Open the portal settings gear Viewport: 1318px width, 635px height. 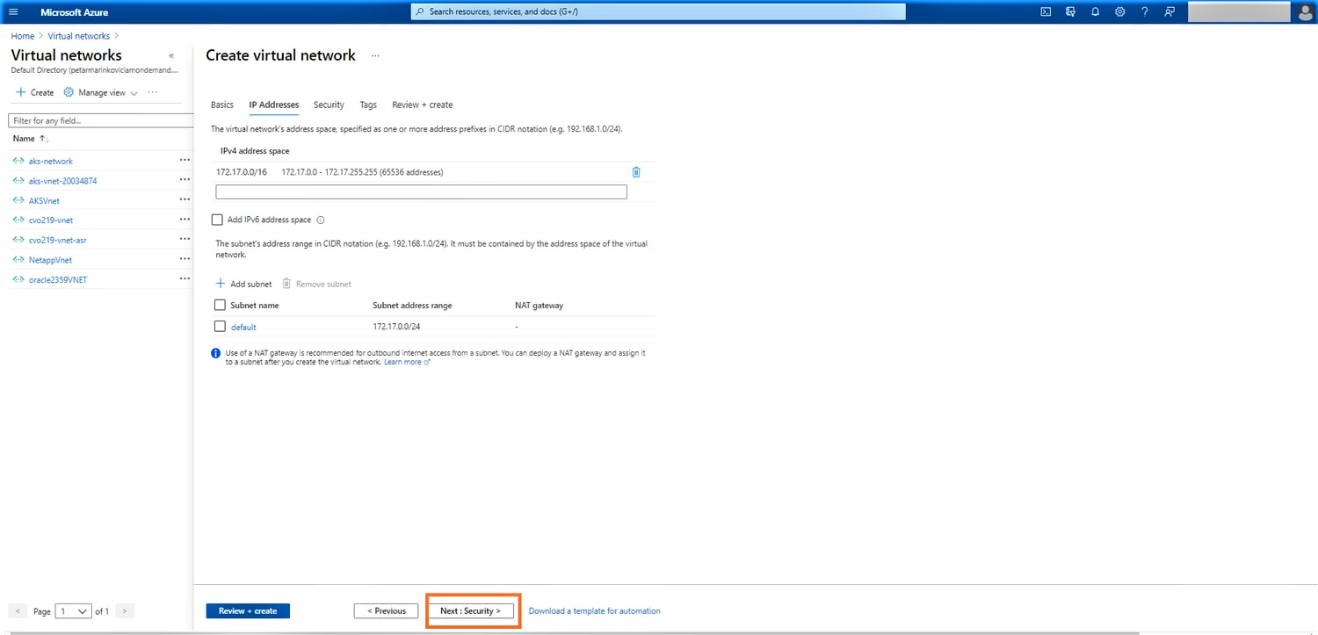tap(1119, 11)
